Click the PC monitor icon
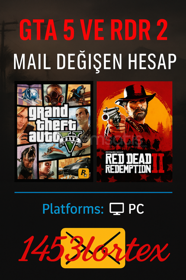Screen dimensions: 186x280 pyautogui.click(x=117, y=208)
